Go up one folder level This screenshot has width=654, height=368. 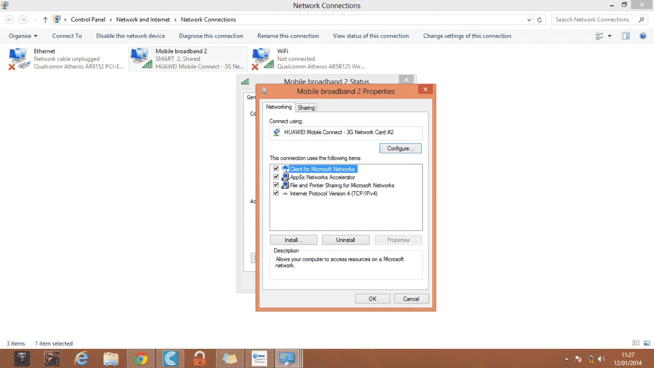[x=45, y=20]
